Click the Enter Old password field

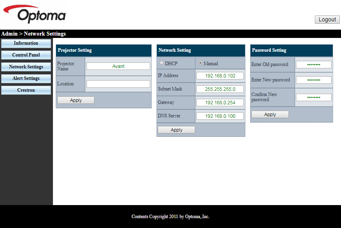(313, 64)
